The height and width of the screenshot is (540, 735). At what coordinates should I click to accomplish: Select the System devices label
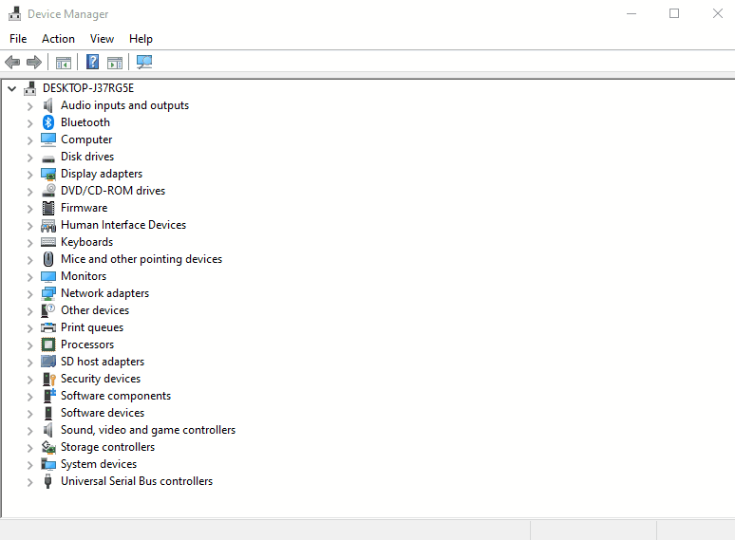pos(99,464)
